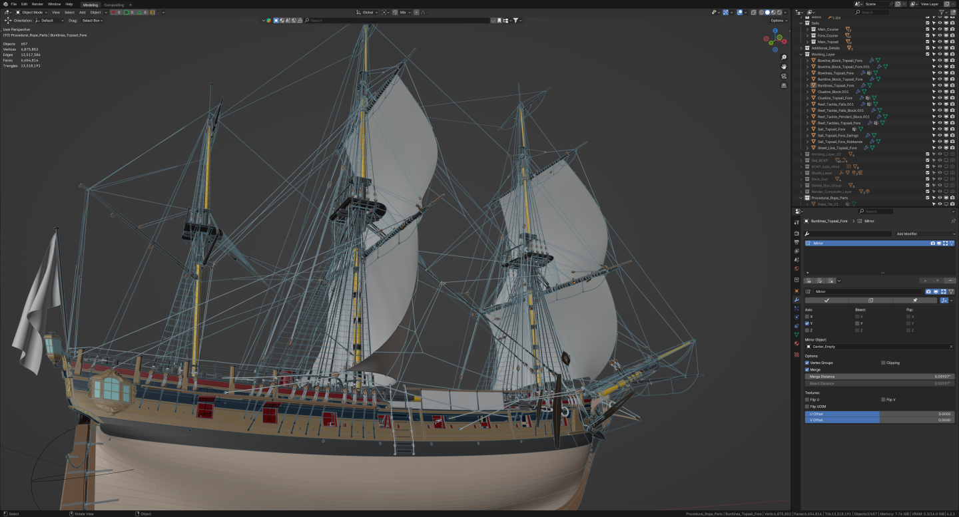This screenshot has height=517, width=959.
Task: Adjust the V Offset slider
Action: click(x=880, y=420)
